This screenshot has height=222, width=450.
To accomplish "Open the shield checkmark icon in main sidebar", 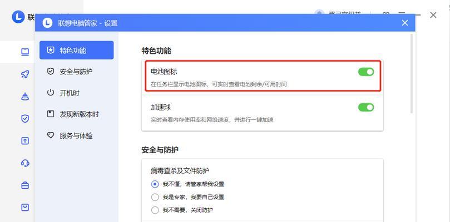I will 25,118.
